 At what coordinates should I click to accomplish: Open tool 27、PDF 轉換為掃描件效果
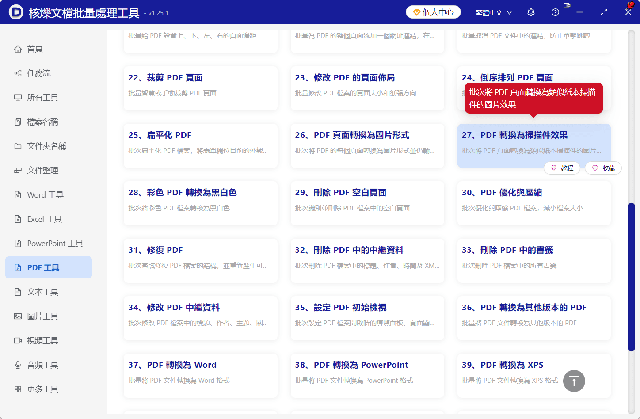(x=534, y=146)
